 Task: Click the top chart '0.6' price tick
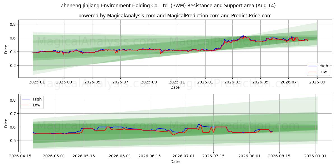(x=13, y=38)
